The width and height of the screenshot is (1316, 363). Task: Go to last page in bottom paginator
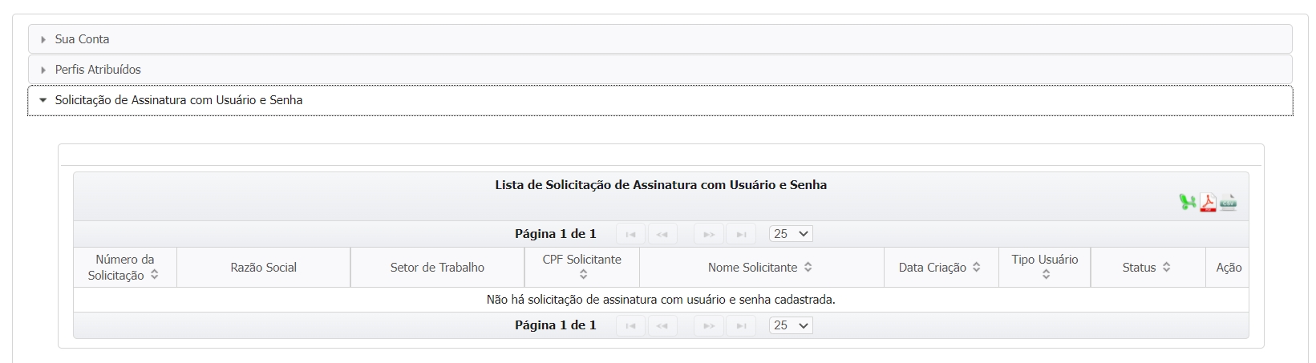pyautogui.click(x=740, y=325)
